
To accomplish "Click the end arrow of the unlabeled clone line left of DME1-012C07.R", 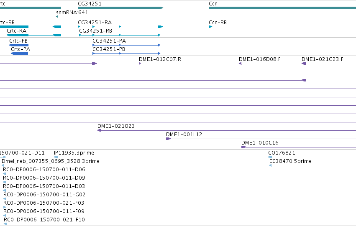I will pyautogui.click(x=95, y=63).
